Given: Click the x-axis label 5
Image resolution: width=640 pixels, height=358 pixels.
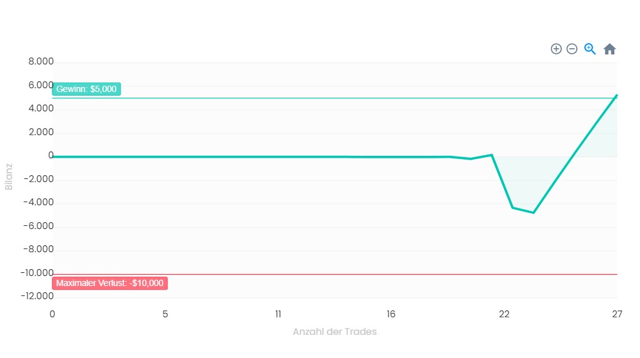Looking at the screenshot, I should (x=165, y=314).
